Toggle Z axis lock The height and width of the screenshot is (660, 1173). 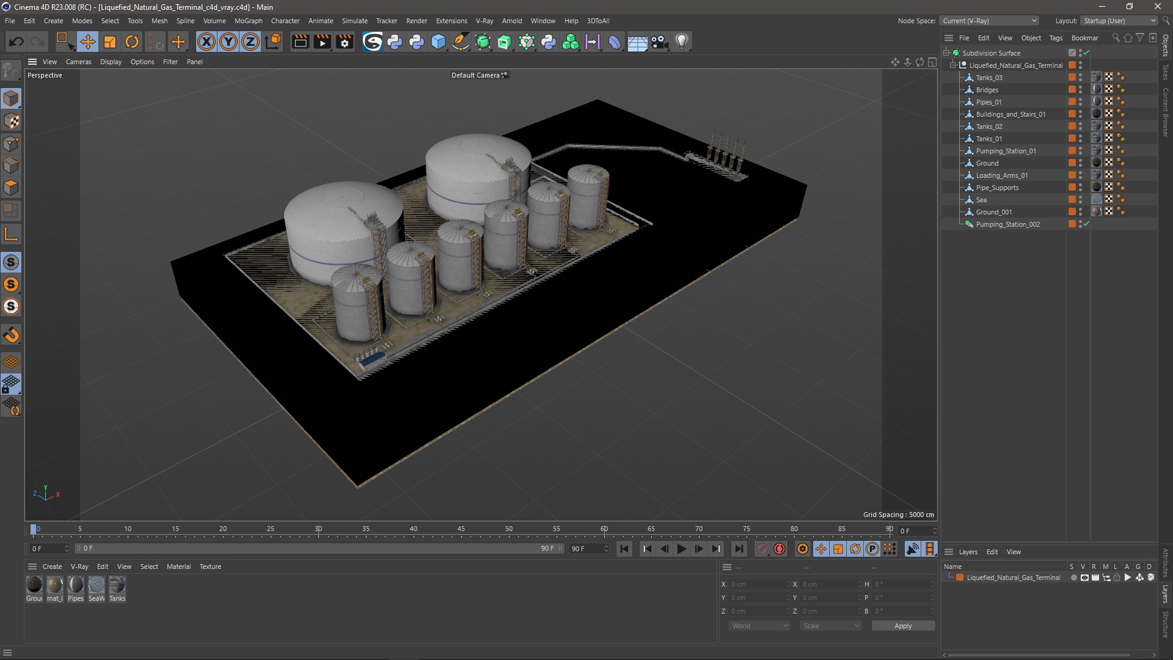pyautogui.click(x=250, y=42)
